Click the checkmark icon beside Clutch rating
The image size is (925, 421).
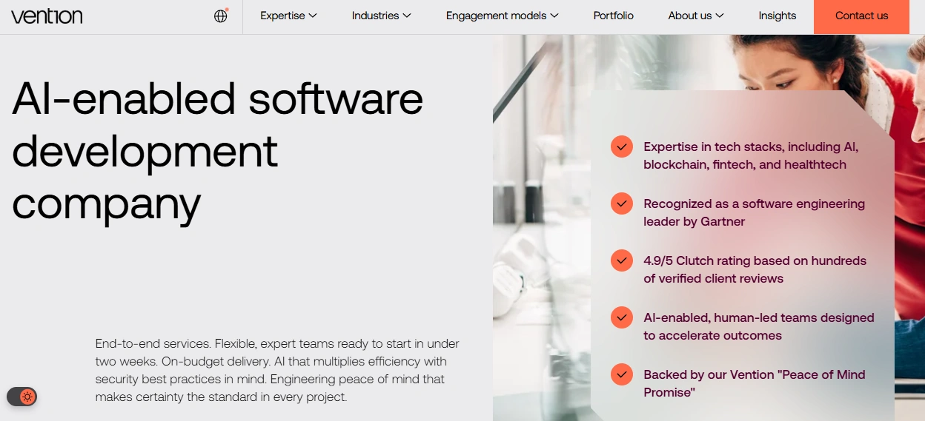(621, 260)
